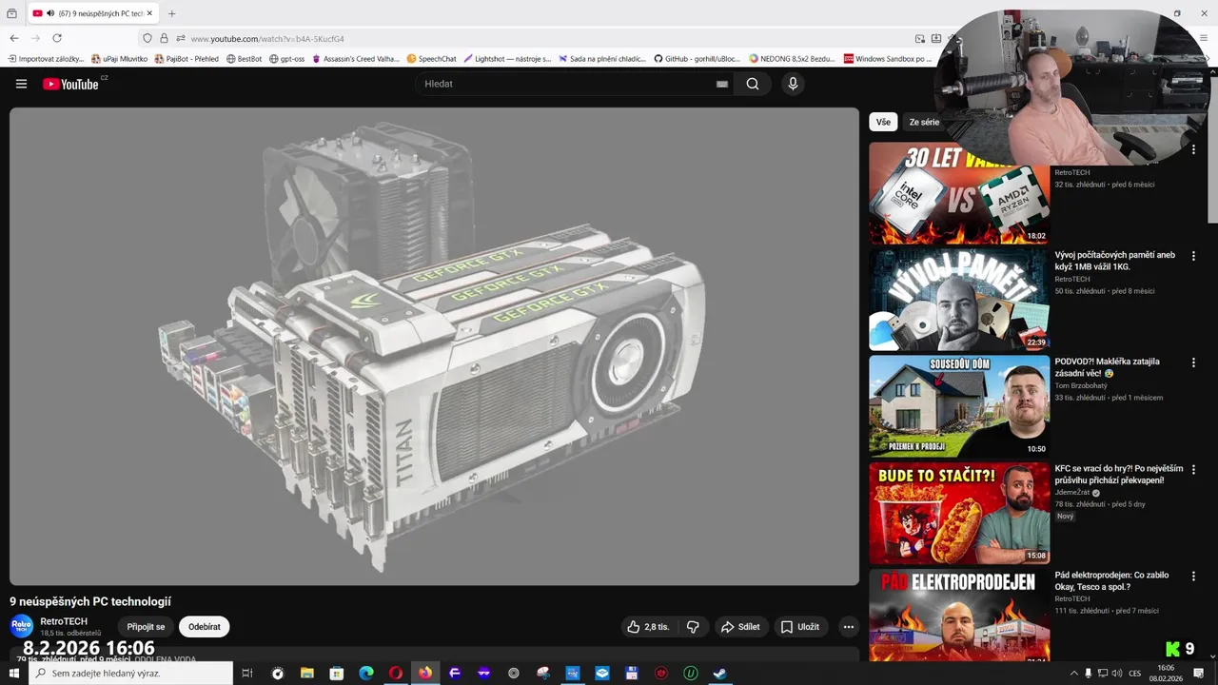The height and width of the screenshot is (685, 1218).
Task: Go to the YouTube home logo
Action: (x=70, y=84)
